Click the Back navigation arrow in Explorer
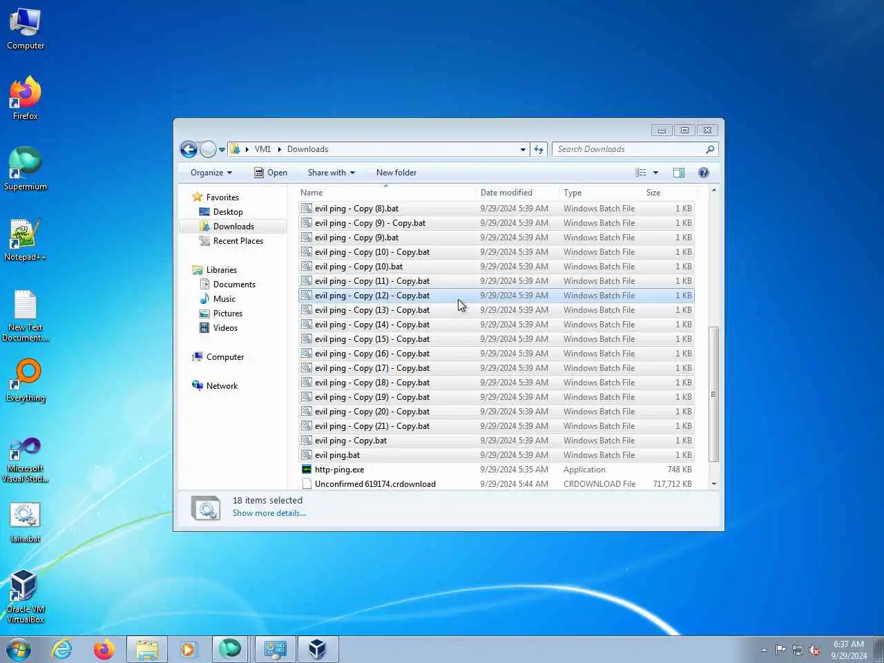The image size is (884, 663). click(189, 149)
